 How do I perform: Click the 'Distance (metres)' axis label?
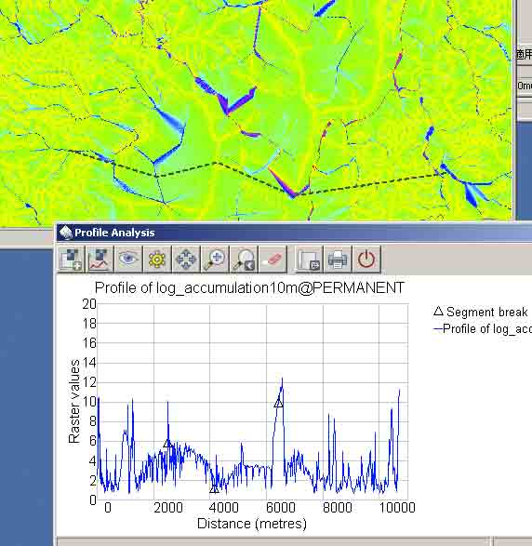pos(252,524)
